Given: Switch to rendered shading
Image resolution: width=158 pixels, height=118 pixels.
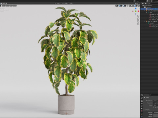Looking at the screenshot, I should [135, 6].
